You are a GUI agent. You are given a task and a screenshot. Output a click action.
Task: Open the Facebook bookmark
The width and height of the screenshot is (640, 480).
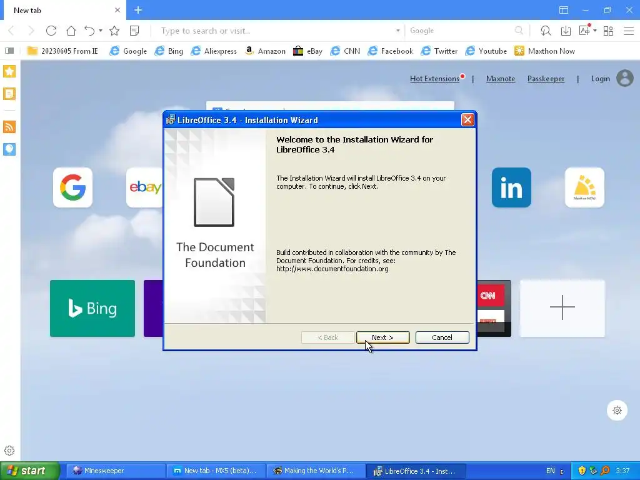click(x=390, y=51)
